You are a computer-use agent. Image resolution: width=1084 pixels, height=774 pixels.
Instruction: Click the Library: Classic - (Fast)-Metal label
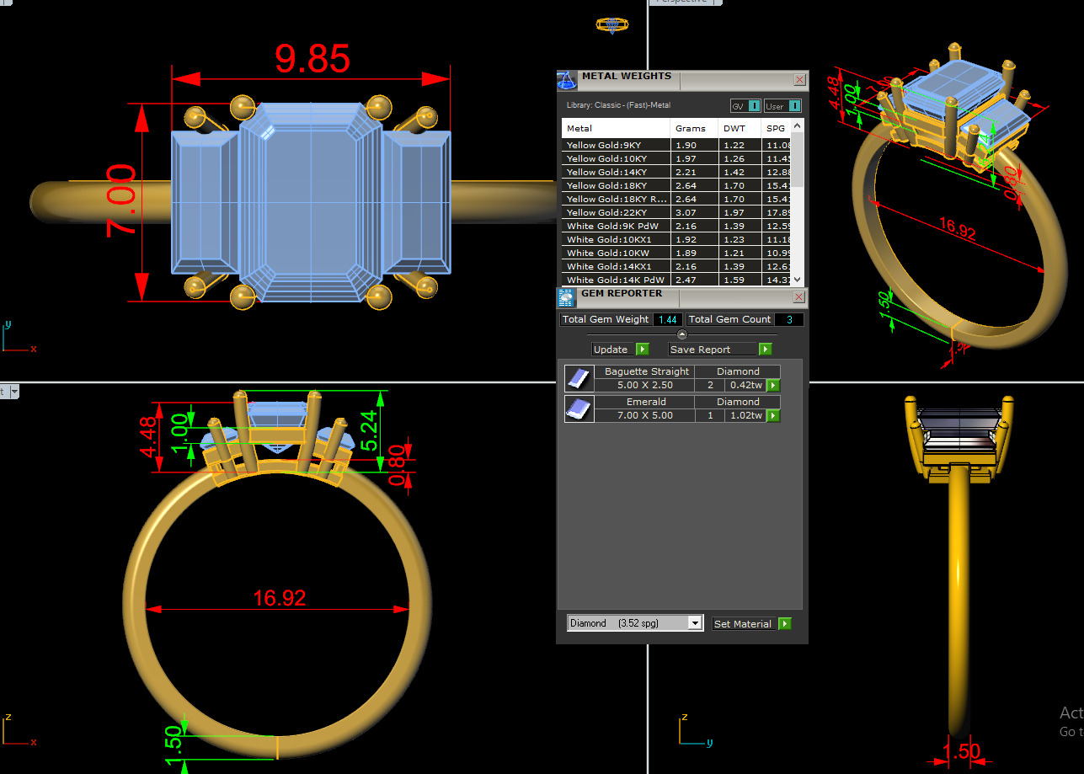click(619, 105)
